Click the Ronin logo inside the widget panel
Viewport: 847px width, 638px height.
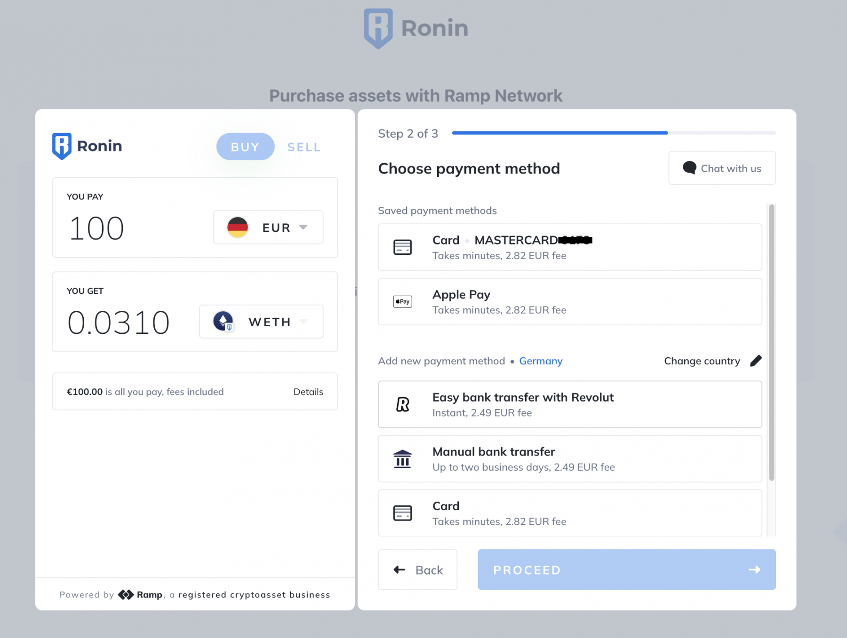pyautogui.click(x=87, y=146)
